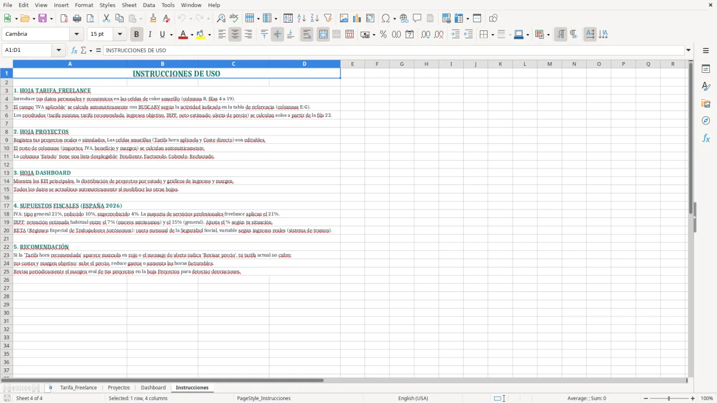Select the row 13 header
Viewport: 717px width, 403px height.
click(7, 173)
